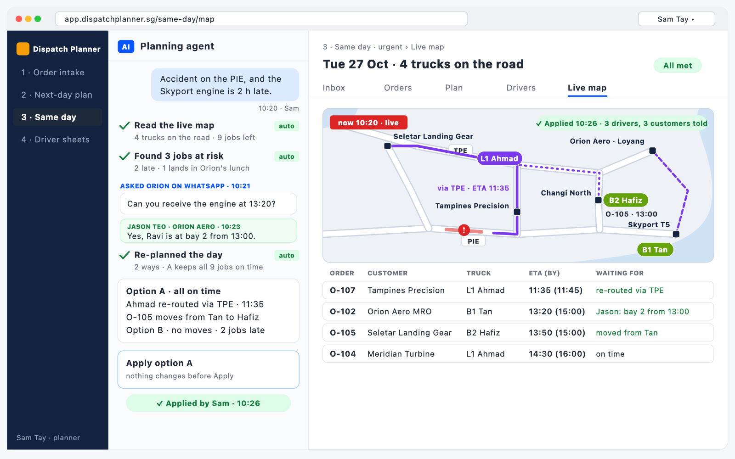Image resolution: width=735 pixels, height=459 pixels.
Task: Click the checkmark beside Read the live map
Action: coord(124,126)
